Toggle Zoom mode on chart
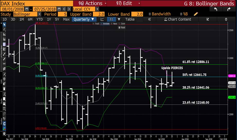Screen dimensions: 237x140 point(122,24)
